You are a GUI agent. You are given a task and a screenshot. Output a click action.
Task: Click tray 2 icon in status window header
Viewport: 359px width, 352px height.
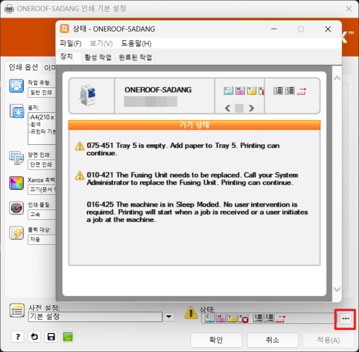coord(290,91)
